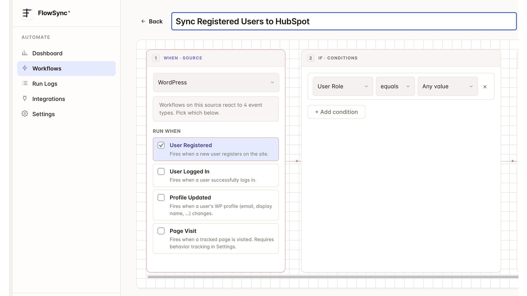Image resolution: width=527 pixels, height=296 pixels.
Task: Click the FlowSync logo icon
Action: coord(27,13)
